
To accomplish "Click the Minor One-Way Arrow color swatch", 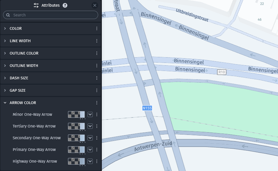I will 76,114.
